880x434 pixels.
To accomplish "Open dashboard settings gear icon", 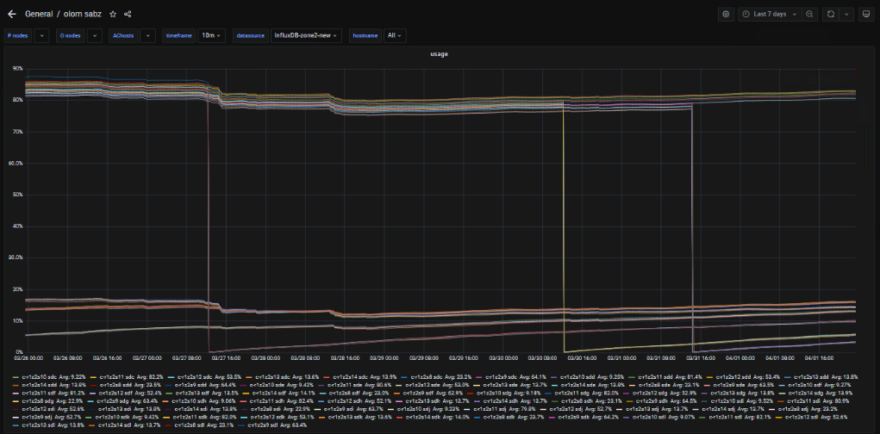I will click(726, 14).
